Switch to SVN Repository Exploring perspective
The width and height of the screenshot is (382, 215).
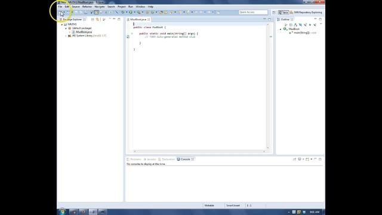pos(306,12)
